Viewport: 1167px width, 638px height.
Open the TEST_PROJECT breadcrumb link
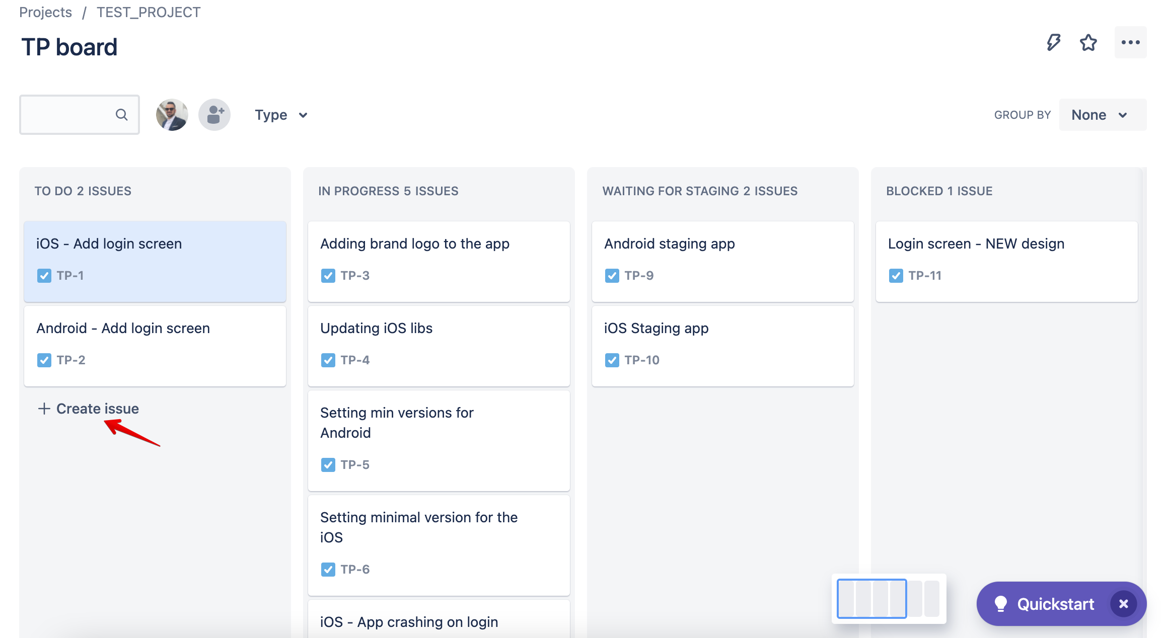149,12
